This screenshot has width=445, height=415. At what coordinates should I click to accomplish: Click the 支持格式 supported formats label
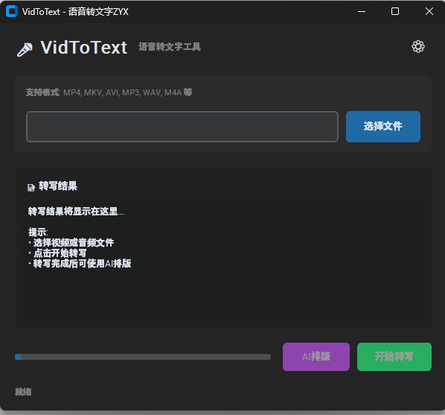pos(109,92)
